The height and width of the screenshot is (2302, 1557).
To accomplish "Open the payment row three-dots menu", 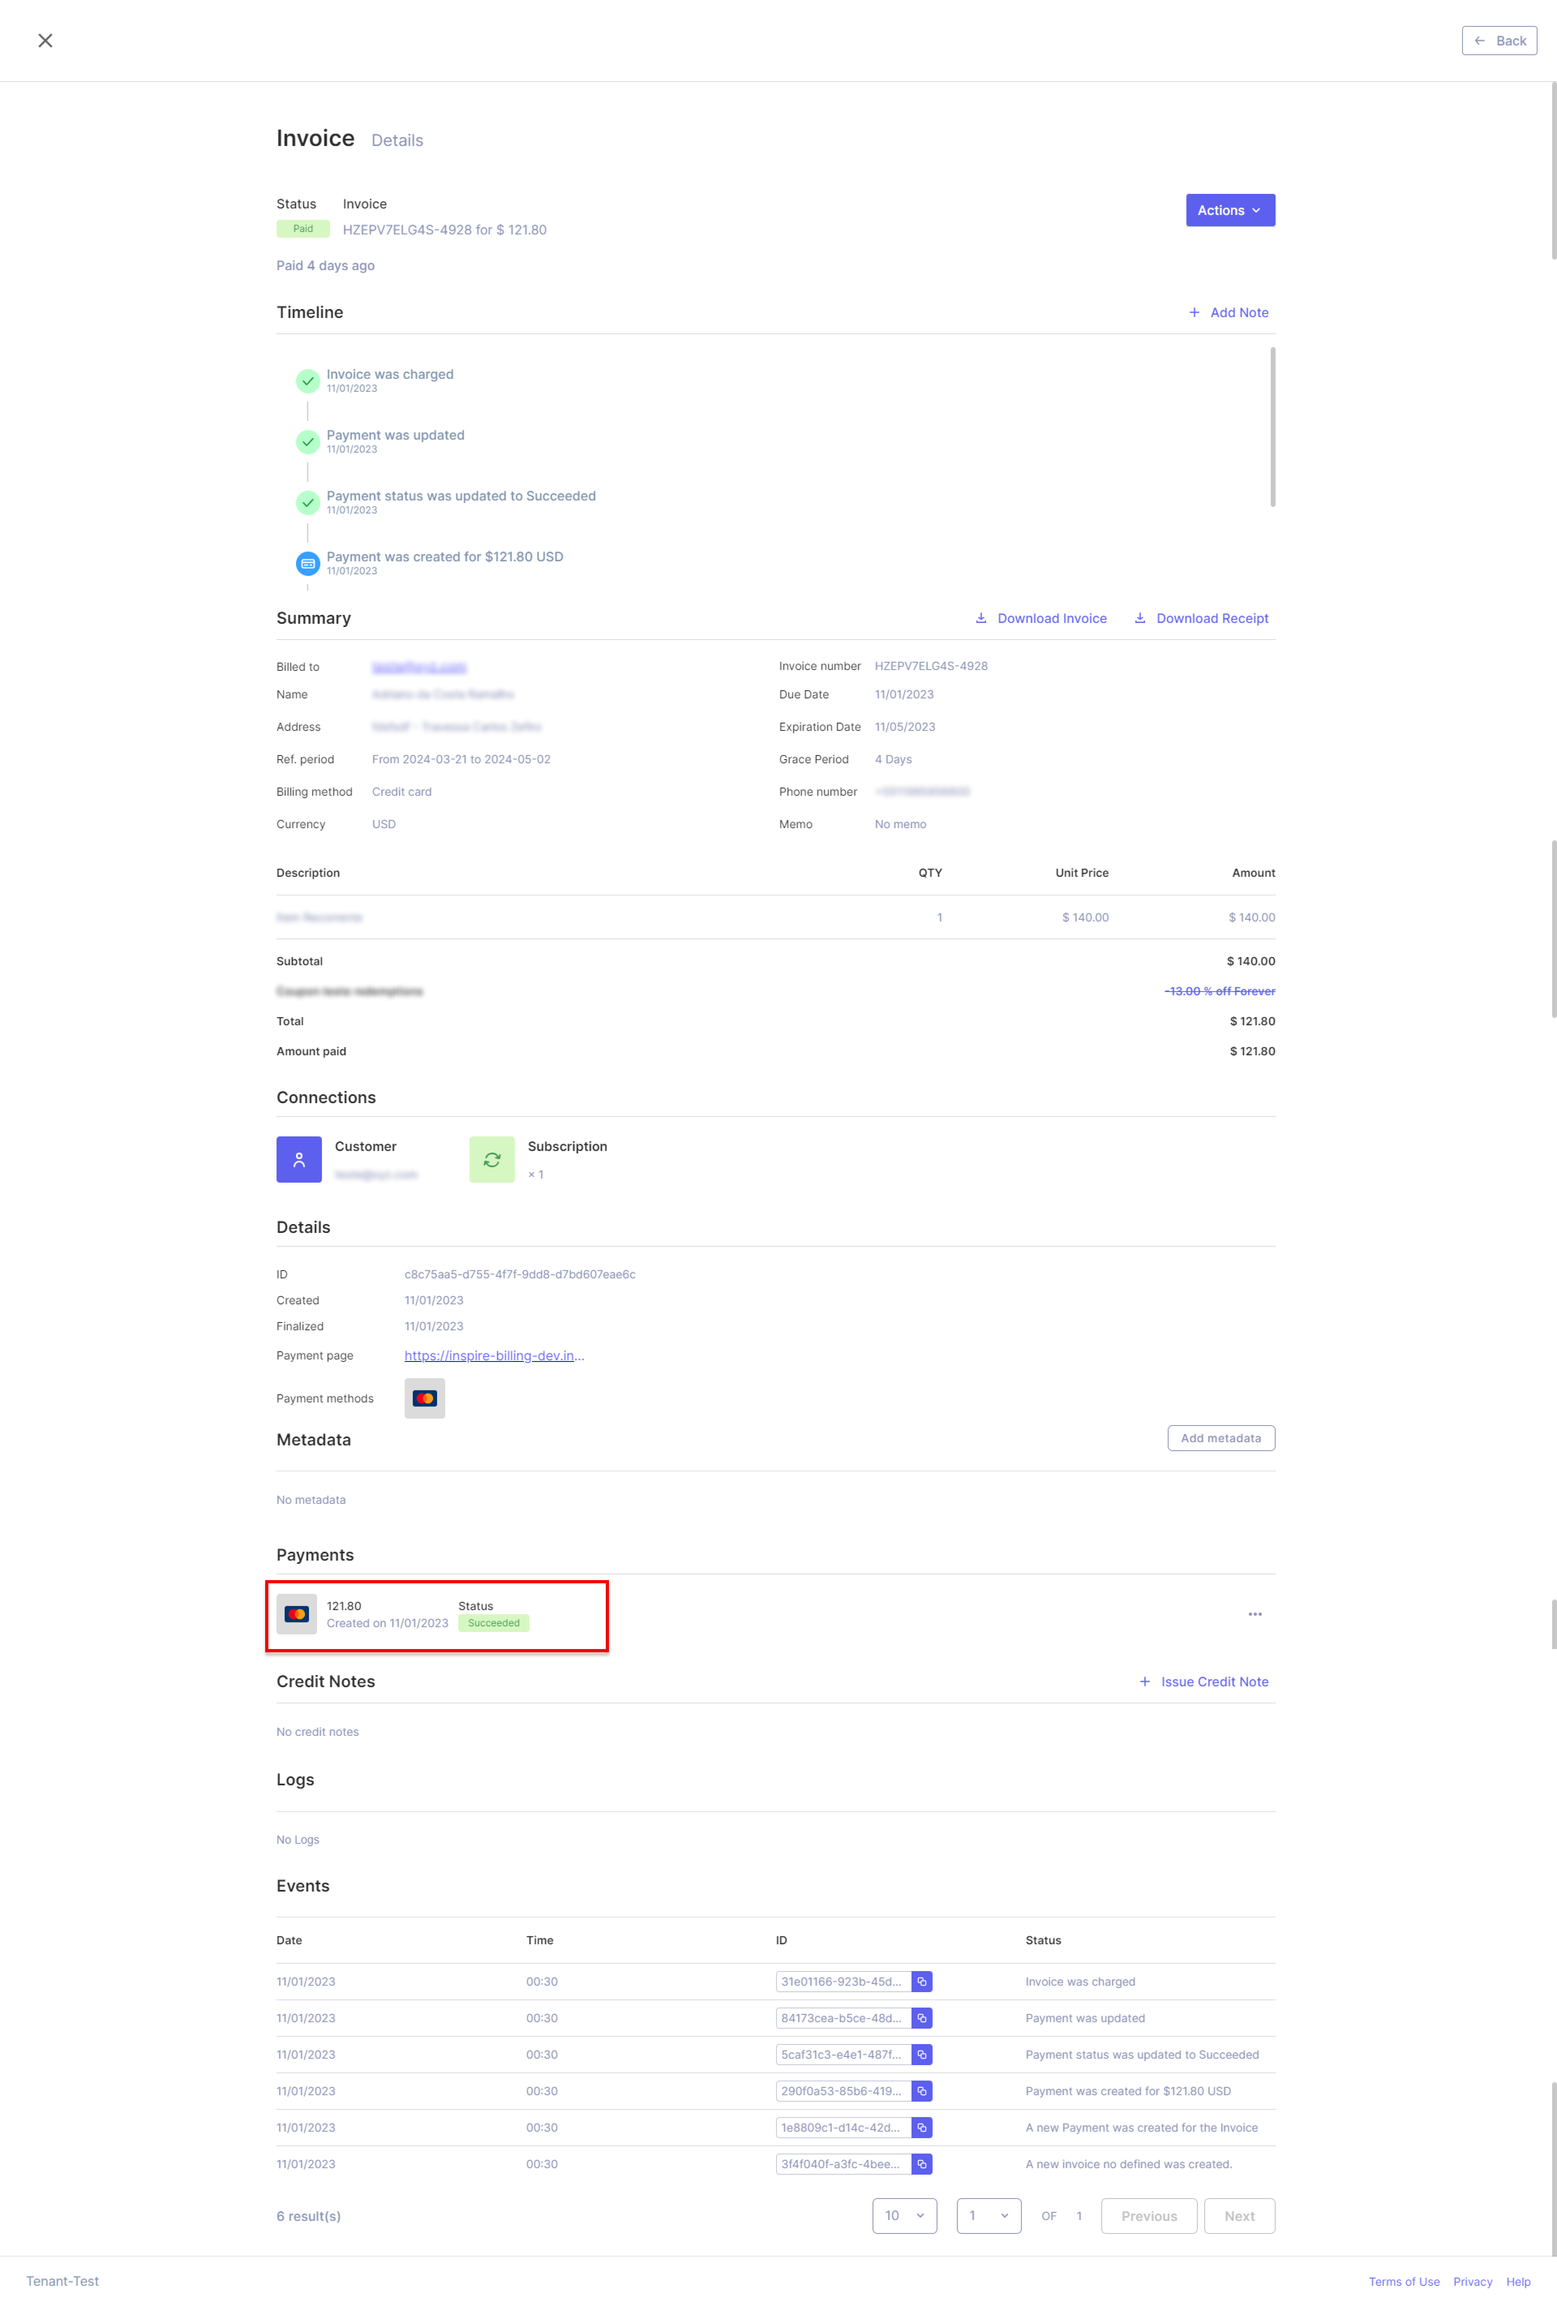I will tap(1255, 1614).
